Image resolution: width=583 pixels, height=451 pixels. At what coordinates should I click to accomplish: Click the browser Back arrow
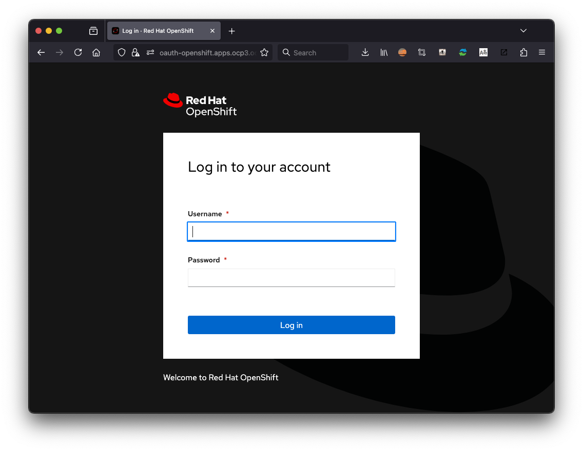point(41,53)
